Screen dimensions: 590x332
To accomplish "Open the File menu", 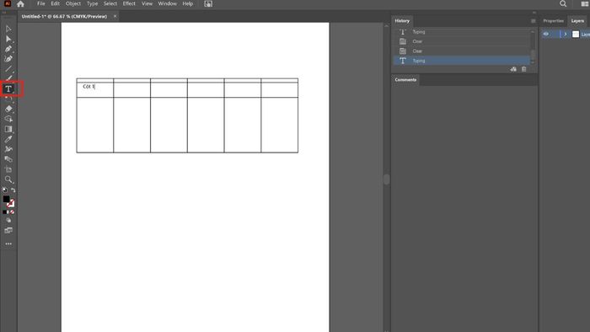I will pyautogui.click(x=41, y=3).
